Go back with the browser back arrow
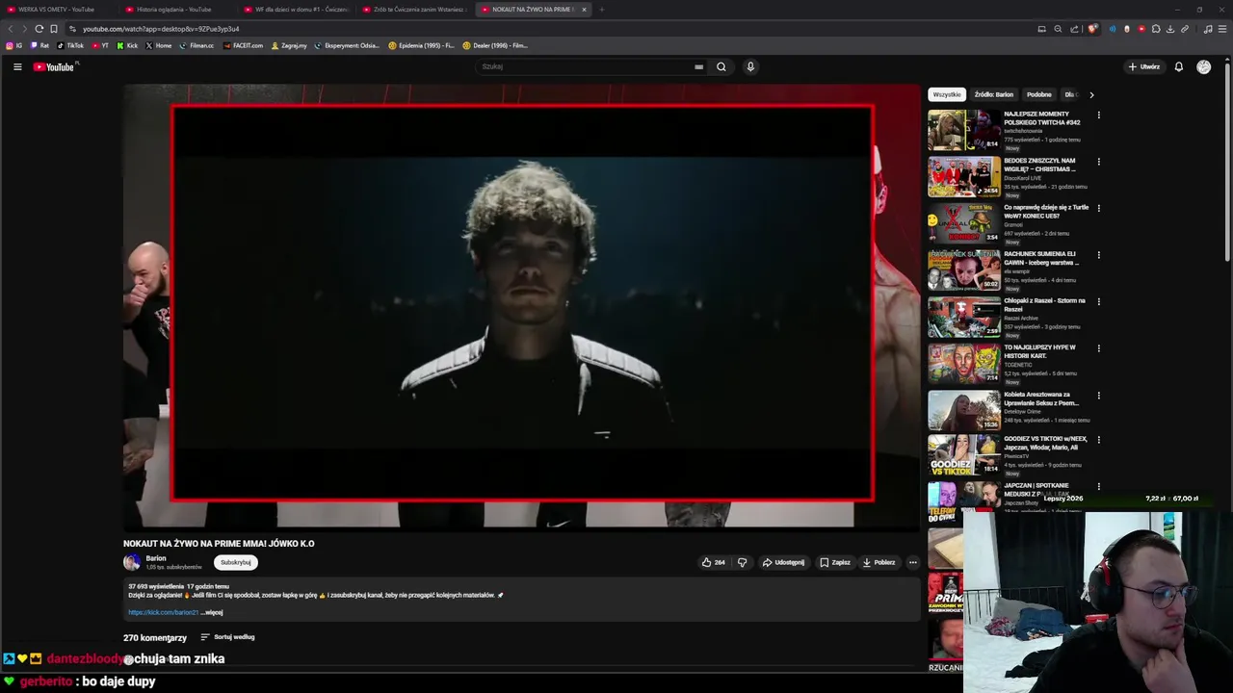The width and height of the screenshot is (1233, 693). tap(11, 29)
